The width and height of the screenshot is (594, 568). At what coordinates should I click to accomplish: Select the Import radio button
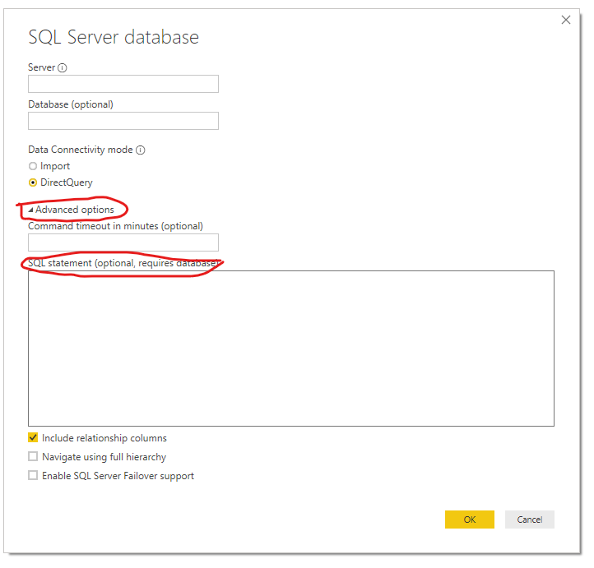[x=33, y=166]
